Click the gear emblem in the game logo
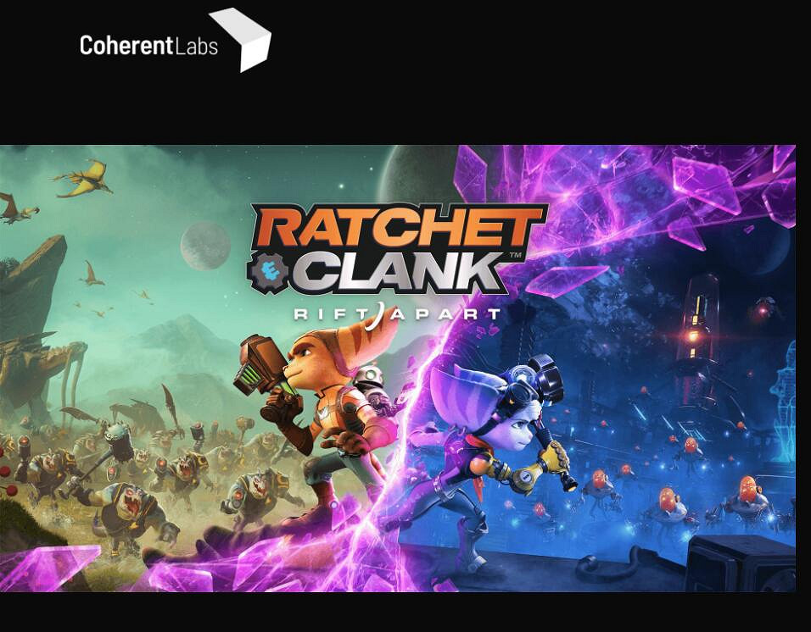The height and width of the screenshot is (632, 811). [x=268, y=272]
